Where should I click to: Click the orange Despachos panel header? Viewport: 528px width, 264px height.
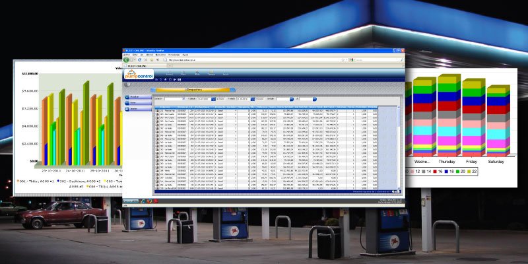pos(191,89)
